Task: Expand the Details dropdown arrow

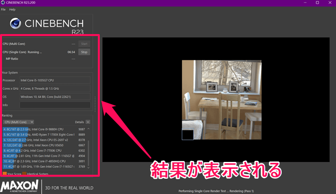Action: [x=88, y=122]
